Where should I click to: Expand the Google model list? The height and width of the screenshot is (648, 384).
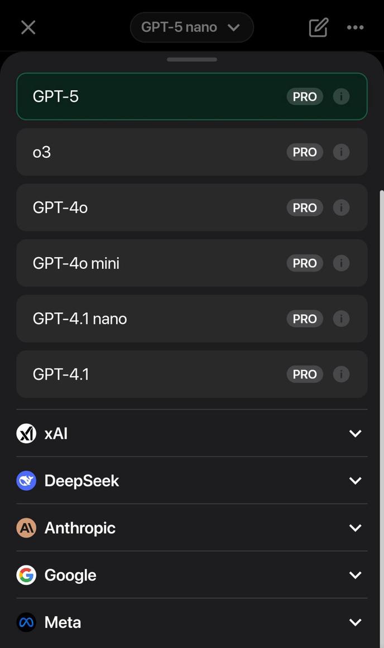point(354,574)
